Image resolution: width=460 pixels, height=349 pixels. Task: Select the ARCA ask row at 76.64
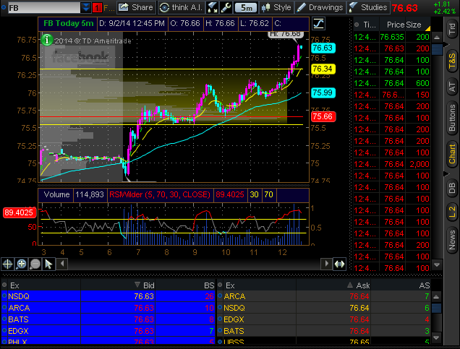pyautogui.click(x=324, y=296)
